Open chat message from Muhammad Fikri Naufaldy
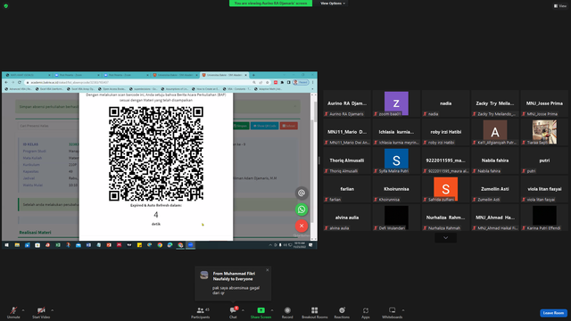The width and height of the screenshot is (571, 321). [x=233, y=284]
